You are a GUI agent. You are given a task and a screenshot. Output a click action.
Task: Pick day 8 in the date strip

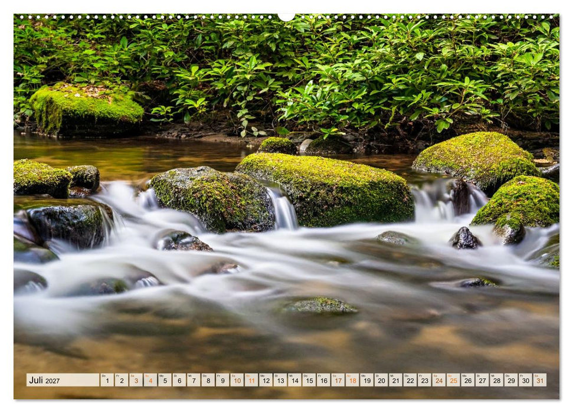208,380
